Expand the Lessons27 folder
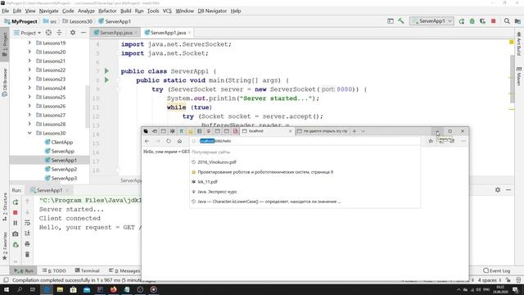This screenshot has width=524, height=295. [x=29, y=115]
